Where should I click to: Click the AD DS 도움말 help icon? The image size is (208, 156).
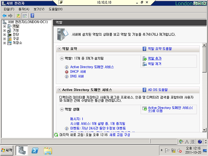pyautogui.click(x=144, y=90)
